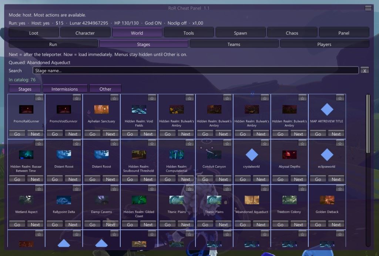Click the Golden Dieback preview image
Image resolution: width=379 pixels, height=256 pixels.
pos(327,200)
